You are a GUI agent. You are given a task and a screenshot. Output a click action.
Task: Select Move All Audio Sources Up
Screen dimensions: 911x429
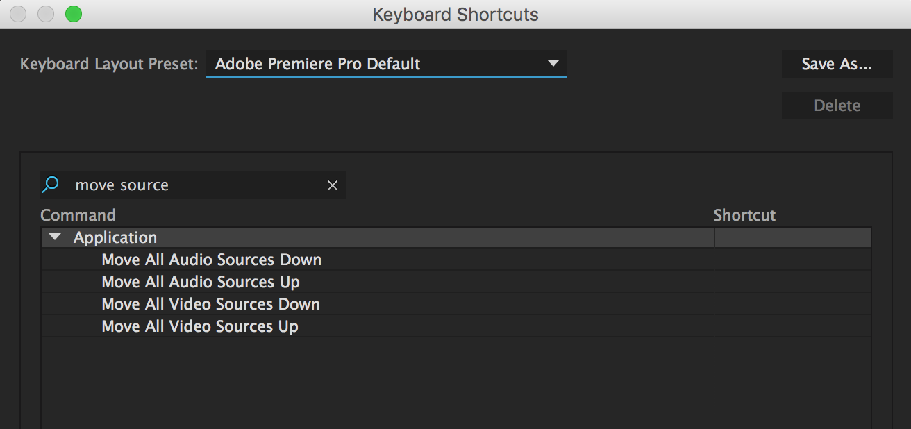(378, 282)
